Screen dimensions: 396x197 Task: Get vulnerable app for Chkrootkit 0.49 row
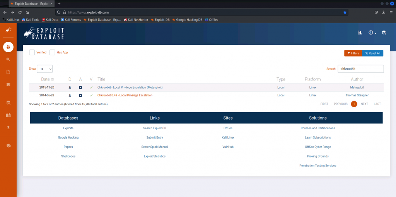pos(80,95)
